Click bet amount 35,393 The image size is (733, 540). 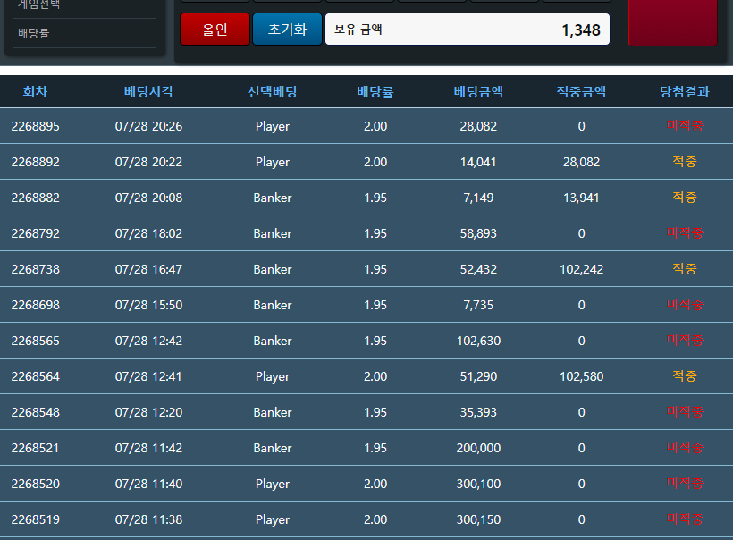[478, 412]
